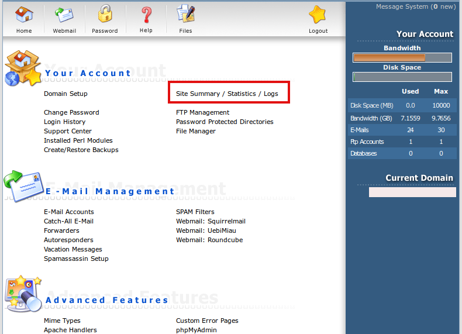Launch Webmail: Roundcube
This screenshot has height=334, width=462.
point(209,240)
